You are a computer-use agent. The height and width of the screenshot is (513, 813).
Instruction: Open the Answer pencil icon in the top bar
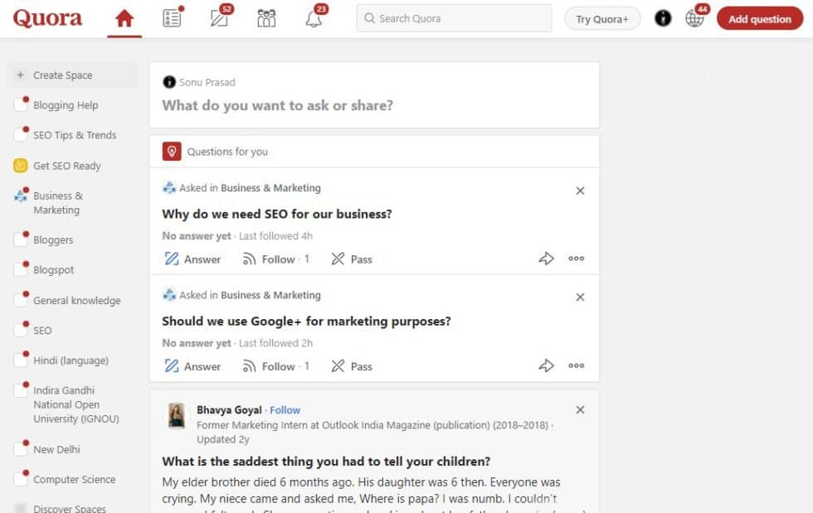coord(220,18)
